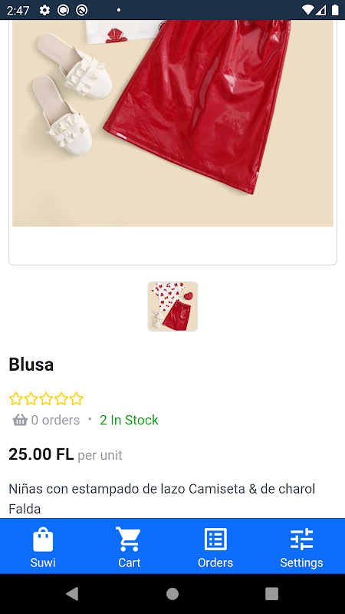345x614 pixels.
Task: Tap the second rating star
Action: (31, 399)
